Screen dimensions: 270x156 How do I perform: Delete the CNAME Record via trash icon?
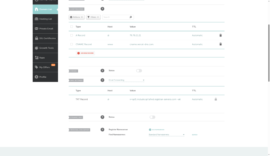click(220, 44)
